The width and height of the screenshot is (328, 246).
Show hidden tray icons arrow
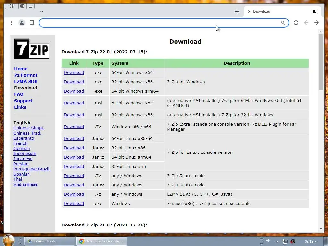pos(277,242)
